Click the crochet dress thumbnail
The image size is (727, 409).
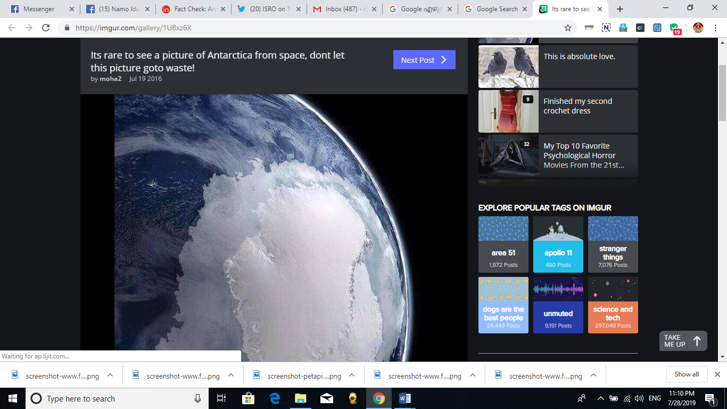coord(508,111)
